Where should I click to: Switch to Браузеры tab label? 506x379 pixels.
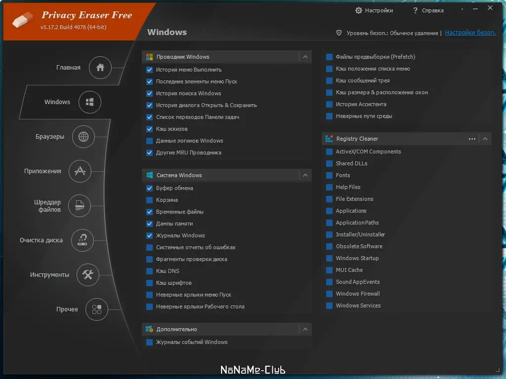coord(50,137)
